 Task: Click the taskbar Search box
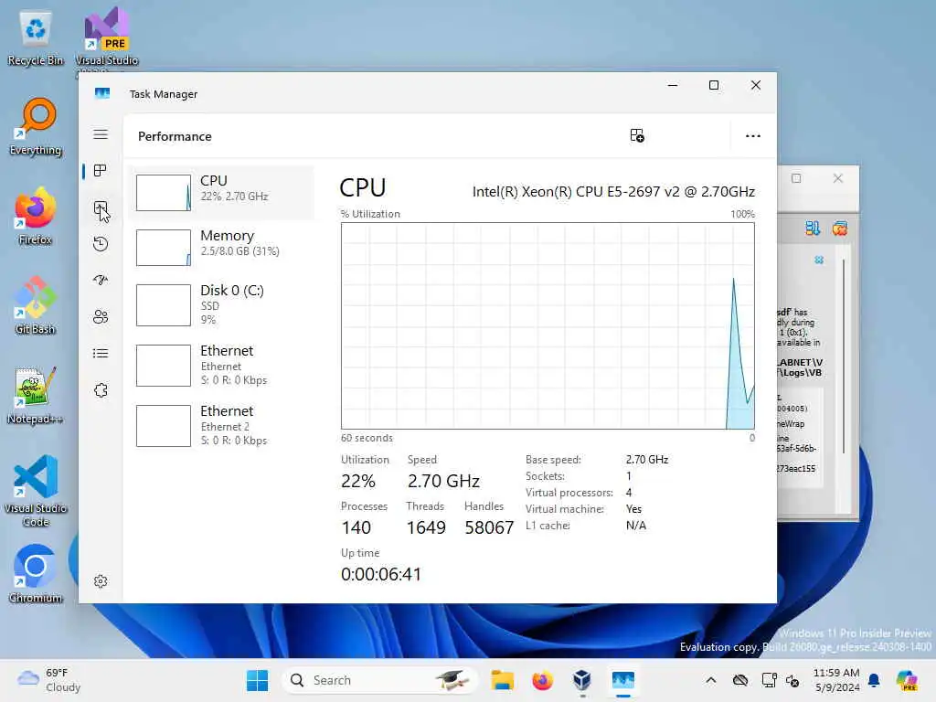381,680
